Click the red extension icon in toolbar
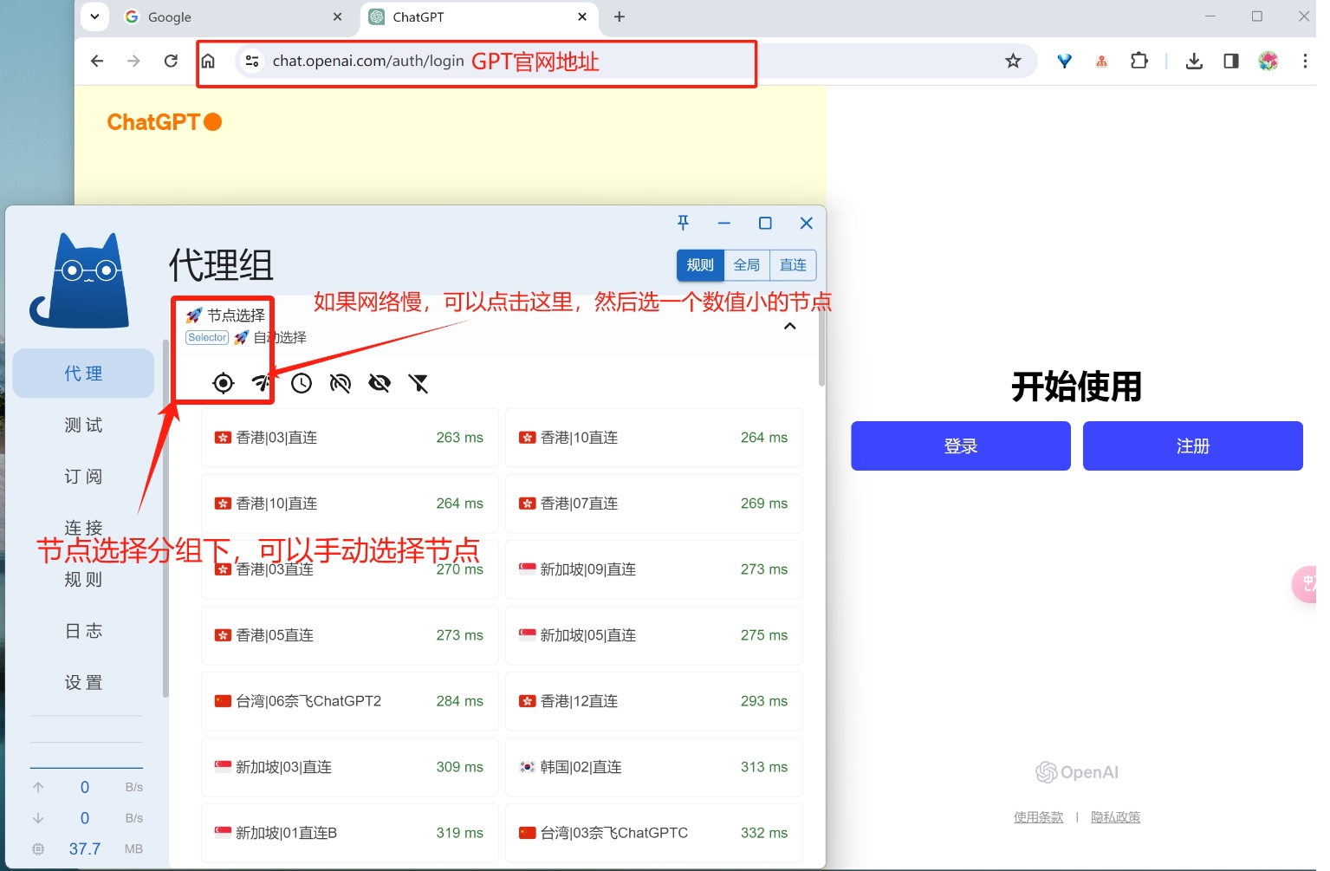 coord(1102,61)
